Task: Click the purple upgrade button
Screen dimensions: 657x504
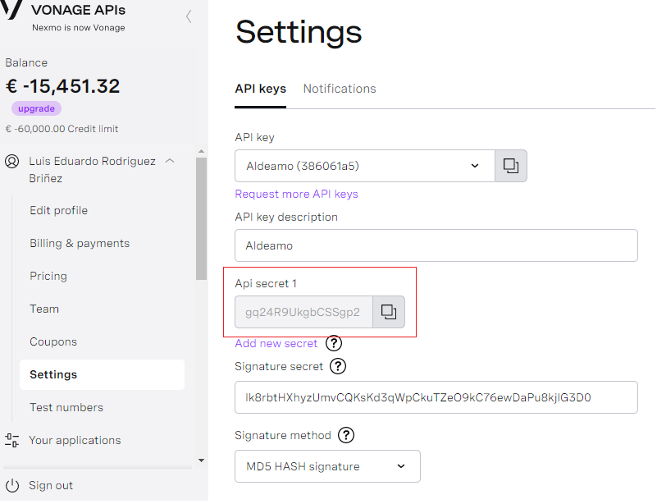Action: coord(36,108)
